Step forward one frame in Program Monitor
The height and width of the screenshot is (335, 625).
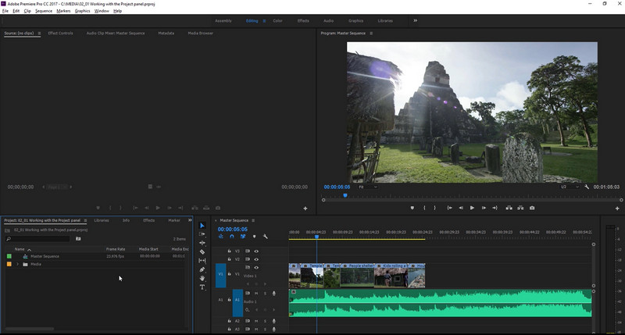click(x=484, y=208)
